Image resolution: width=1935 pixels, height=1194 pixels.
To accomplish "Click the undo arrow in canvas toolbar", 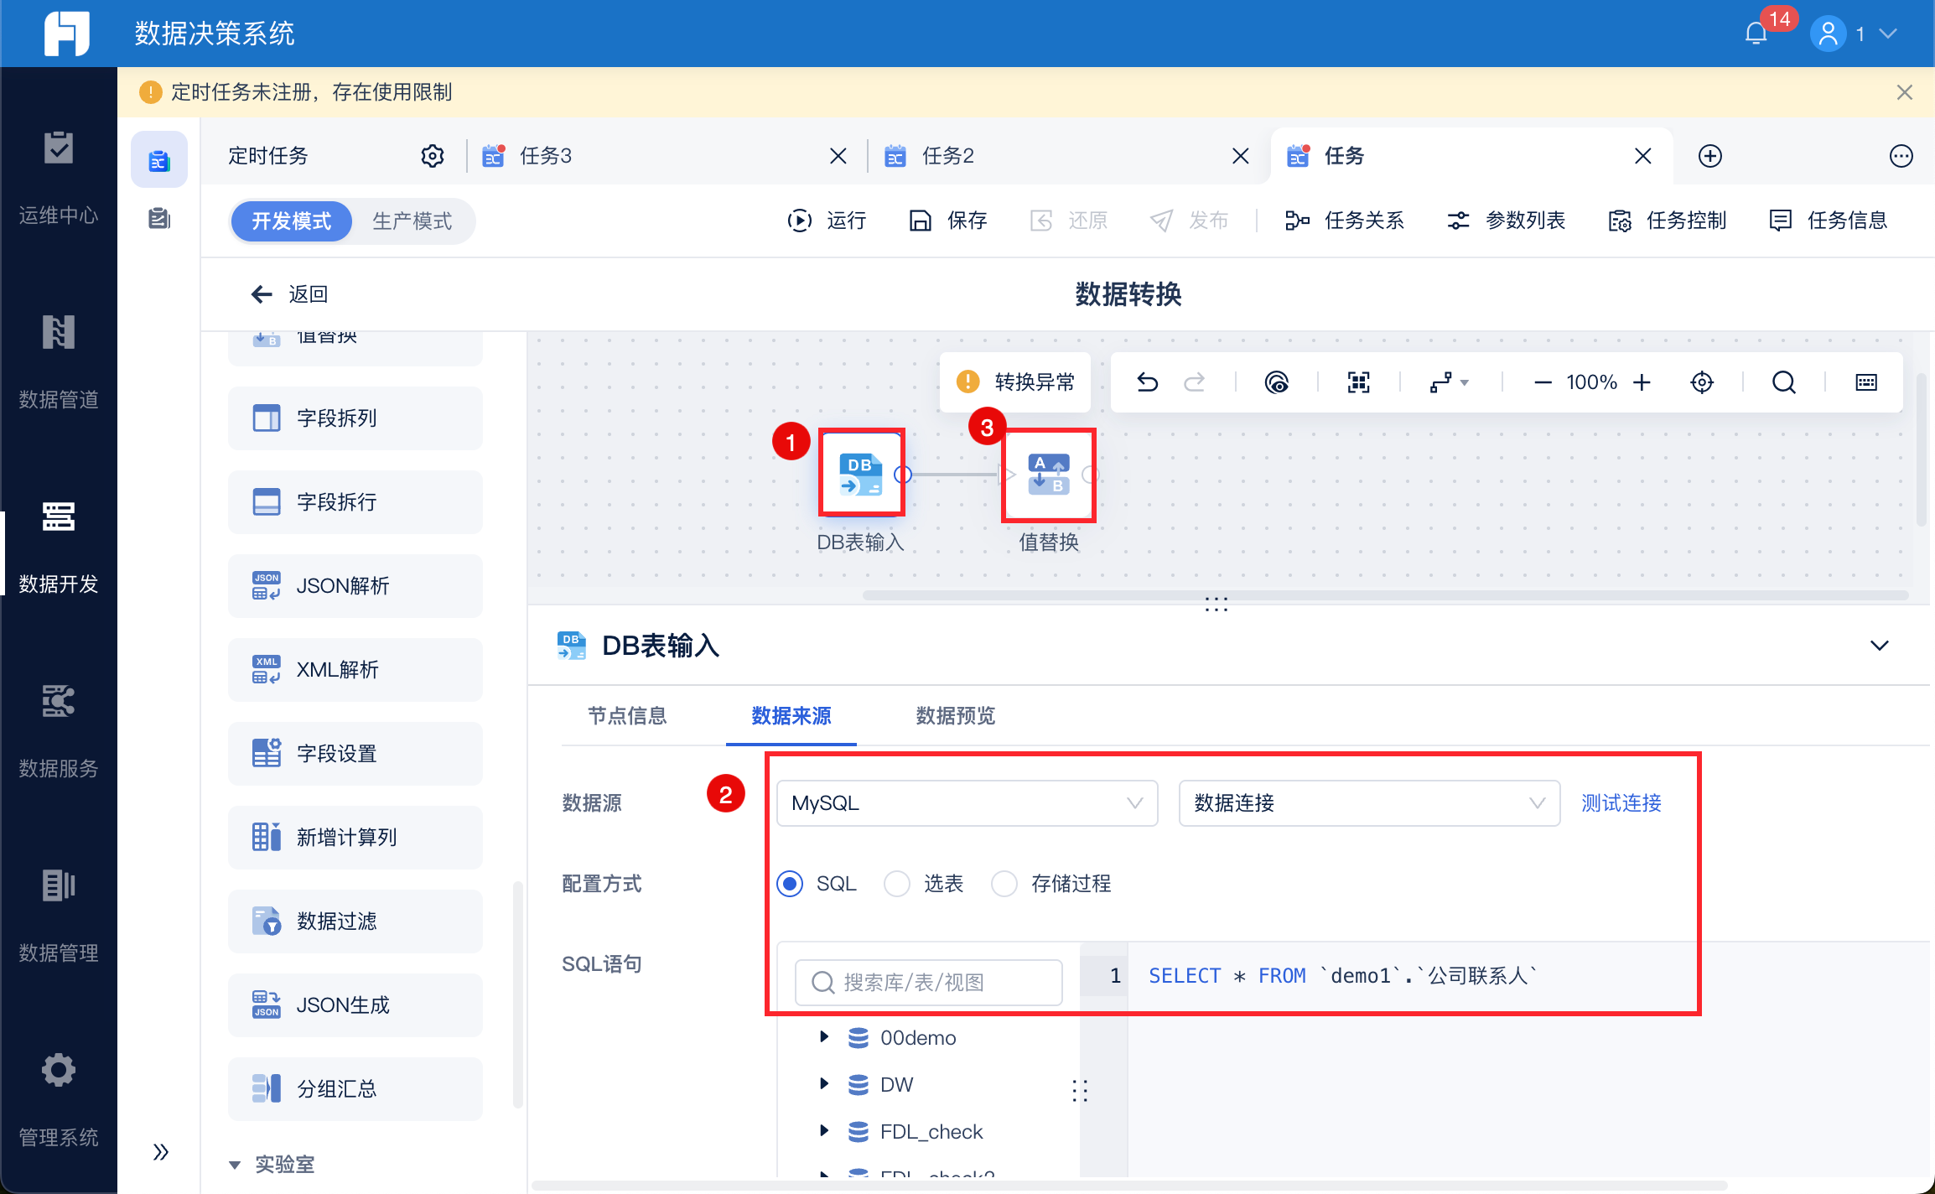I will [x=1147, y=382].
